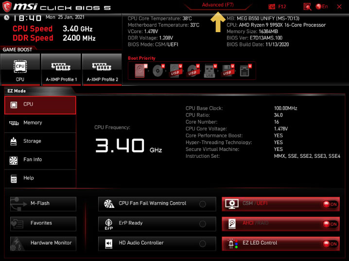Click the CPU Speed 3.40 GHz readout
The height and width of the screenshot is (261, 349).
coord(52,29)
